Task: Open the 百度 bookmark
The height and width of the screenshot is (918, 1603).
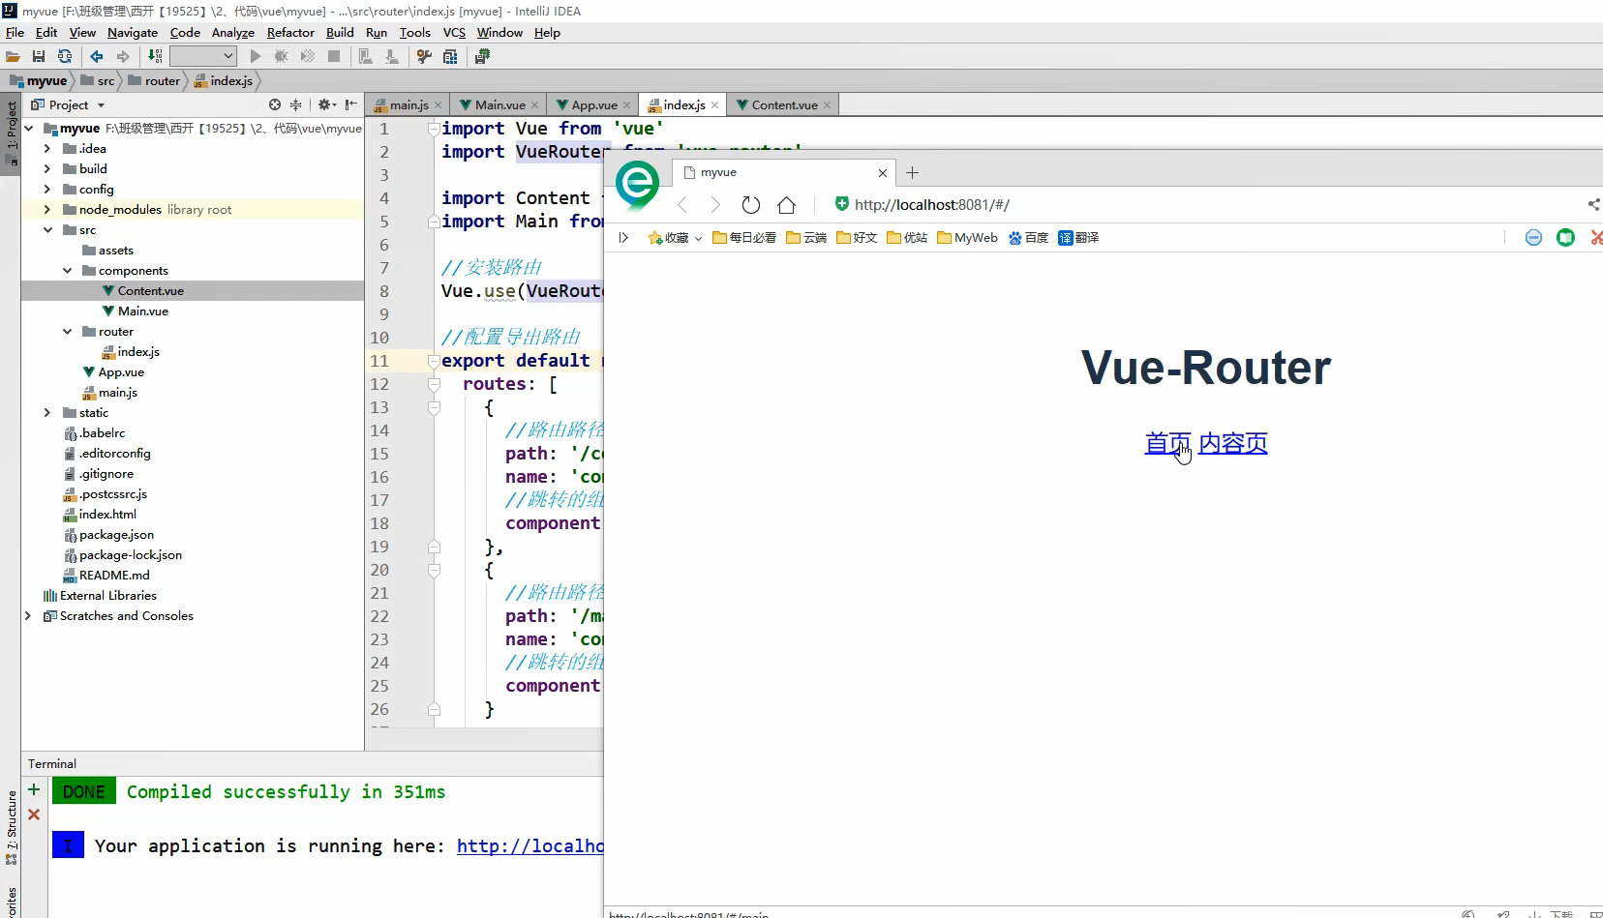Action: [x=1028, y=238]
